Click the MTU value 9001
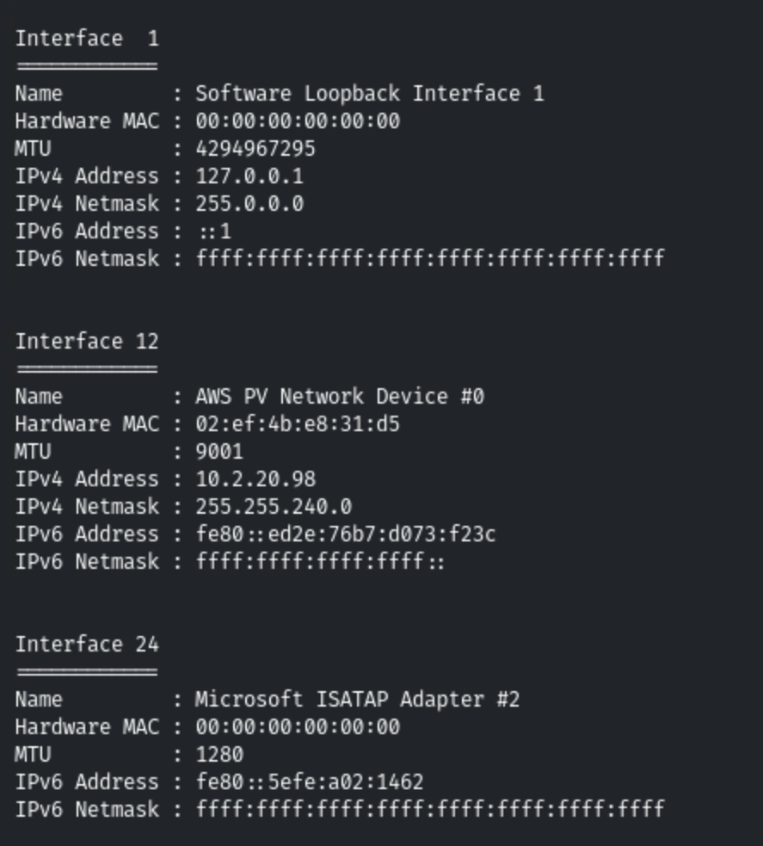The width and height of the screenshot is (763, 846). (219, 452)
